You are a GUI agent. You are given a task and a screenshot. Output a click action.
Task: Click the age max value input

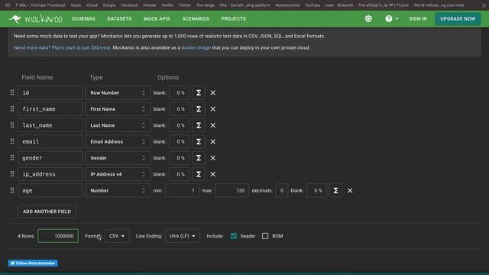pyautogui.click(x=232, y=190)
